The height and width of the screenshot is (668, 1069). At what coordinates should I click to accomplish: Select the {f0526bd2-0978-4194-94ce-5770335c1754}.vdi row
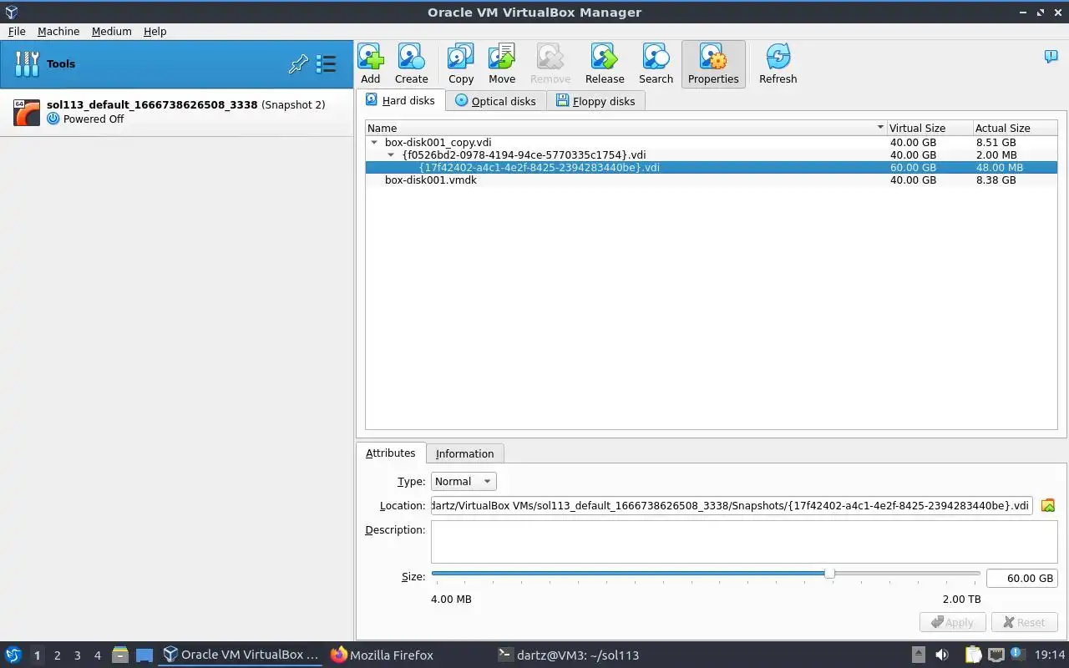pyautogui.click(x=711, y=154)
